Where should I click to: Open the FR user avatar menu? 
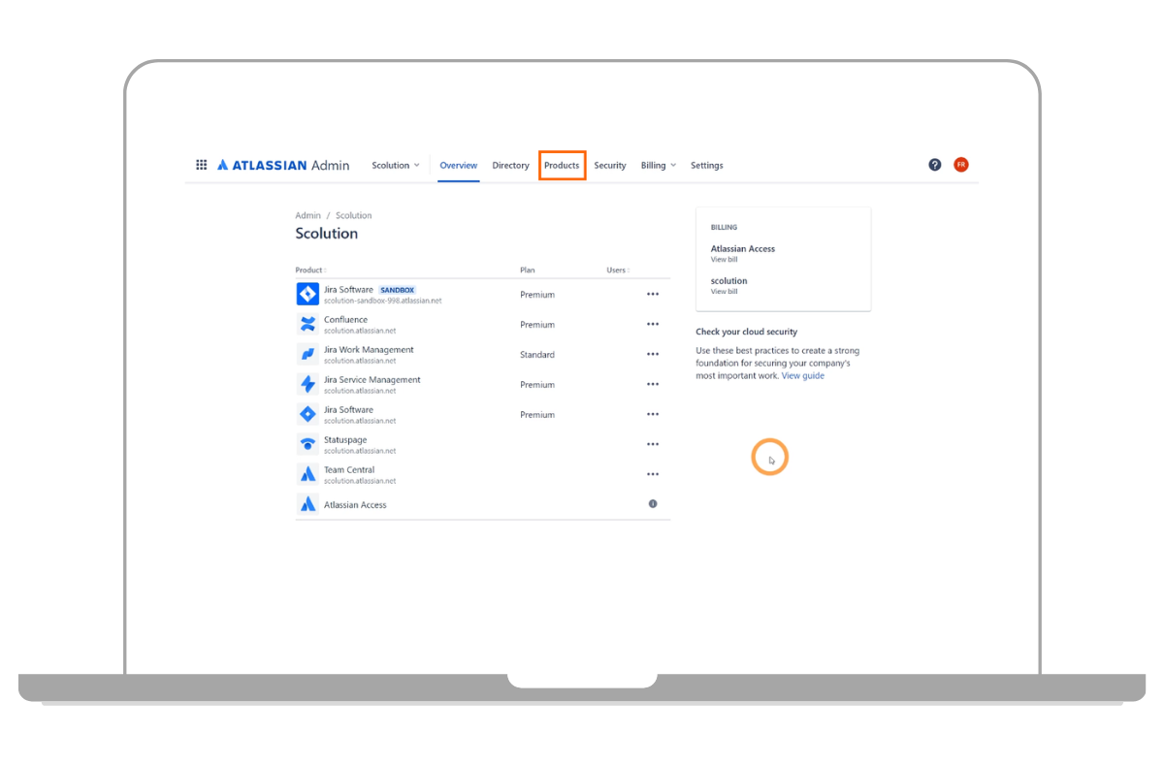(x=960, y=165)
